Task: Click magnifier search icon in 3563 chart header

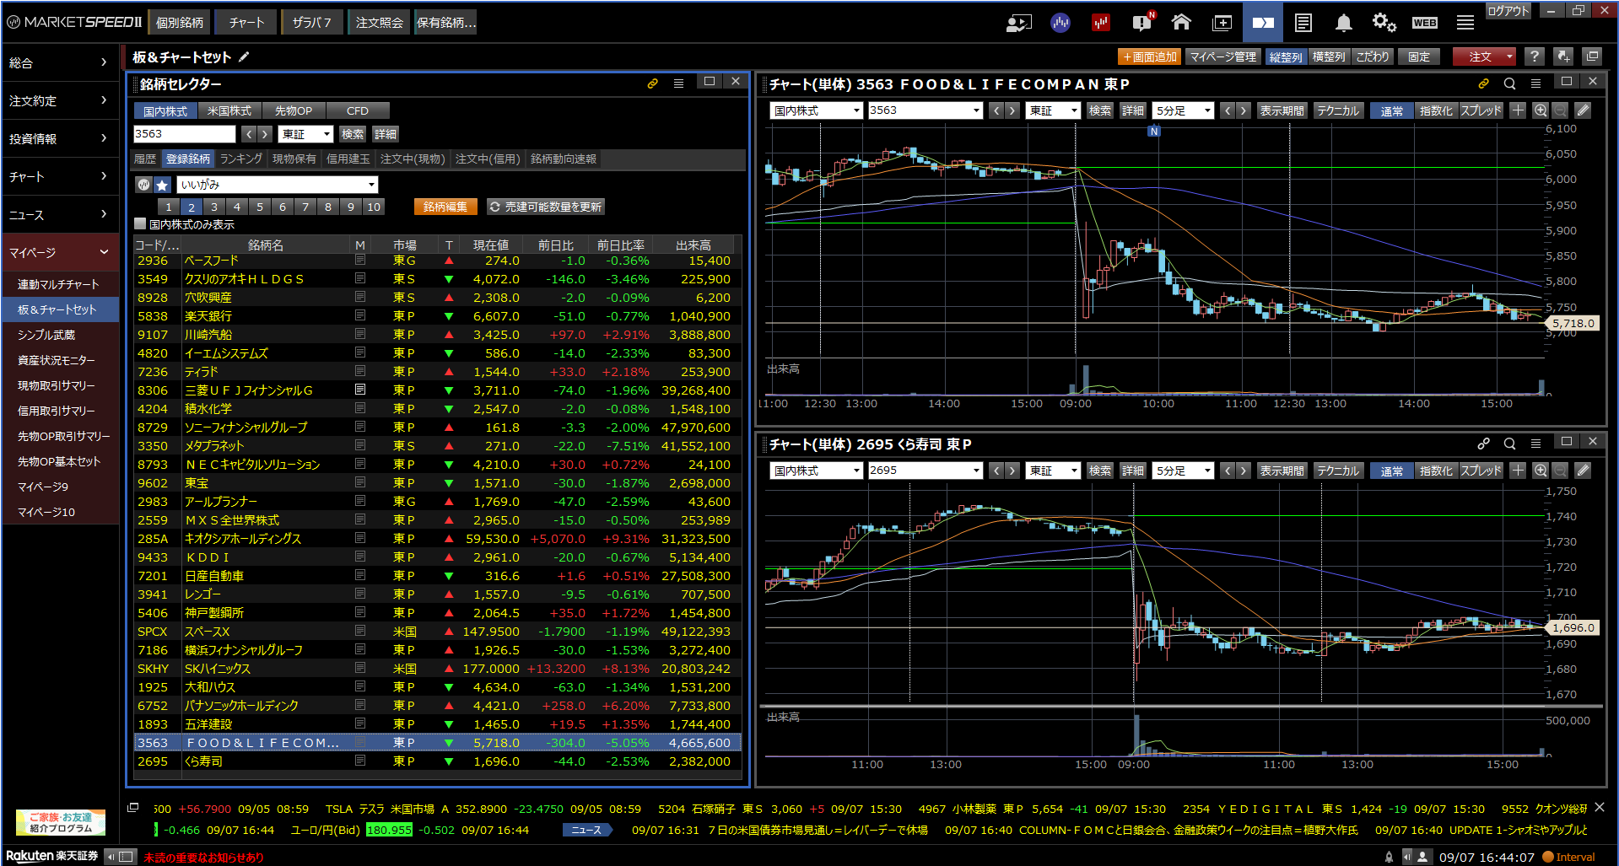Action: click(x=1509, y=83)
